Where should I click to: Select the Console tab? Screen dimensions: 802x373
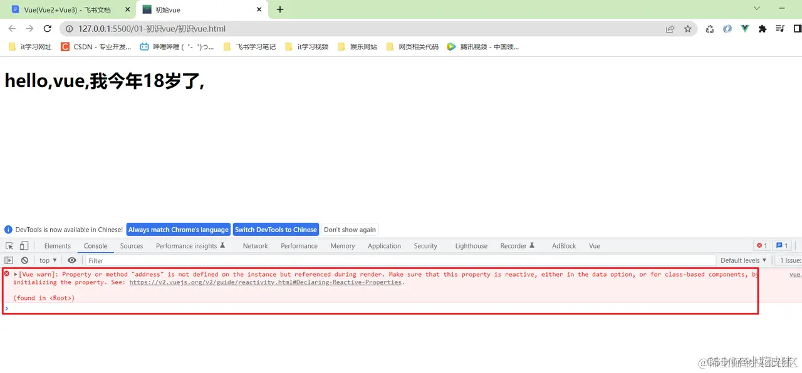click(x=96, y=246)
